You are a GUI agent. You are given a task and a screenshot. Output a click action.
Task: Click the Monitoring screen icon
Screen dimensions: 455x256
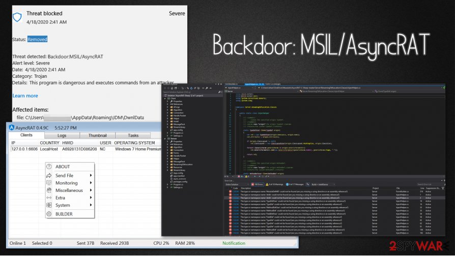(x=49, y=183)
